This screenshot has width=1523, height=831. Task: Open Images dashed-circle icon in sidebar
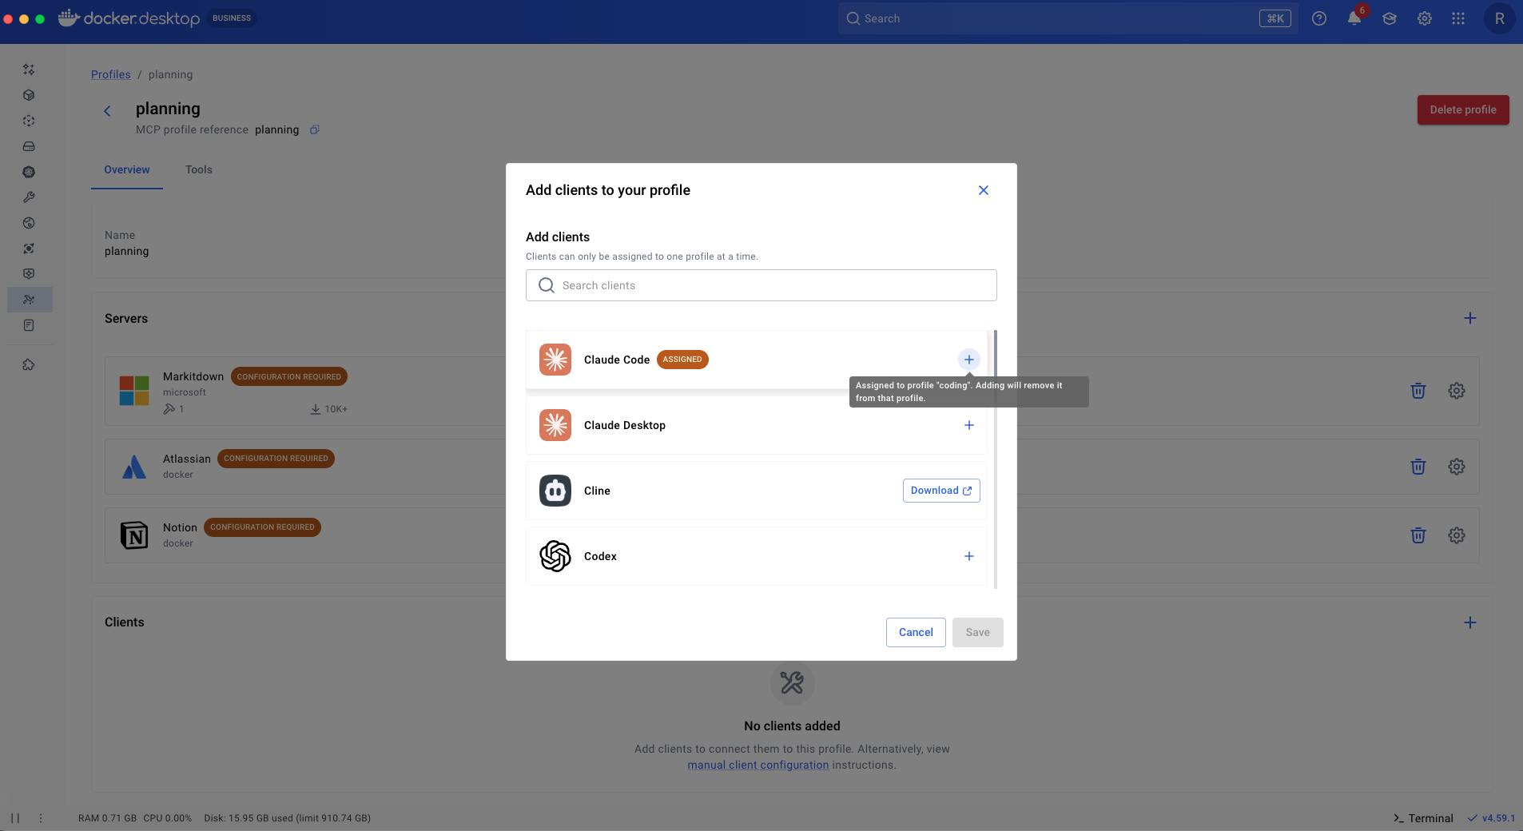(x=29, y=121)
